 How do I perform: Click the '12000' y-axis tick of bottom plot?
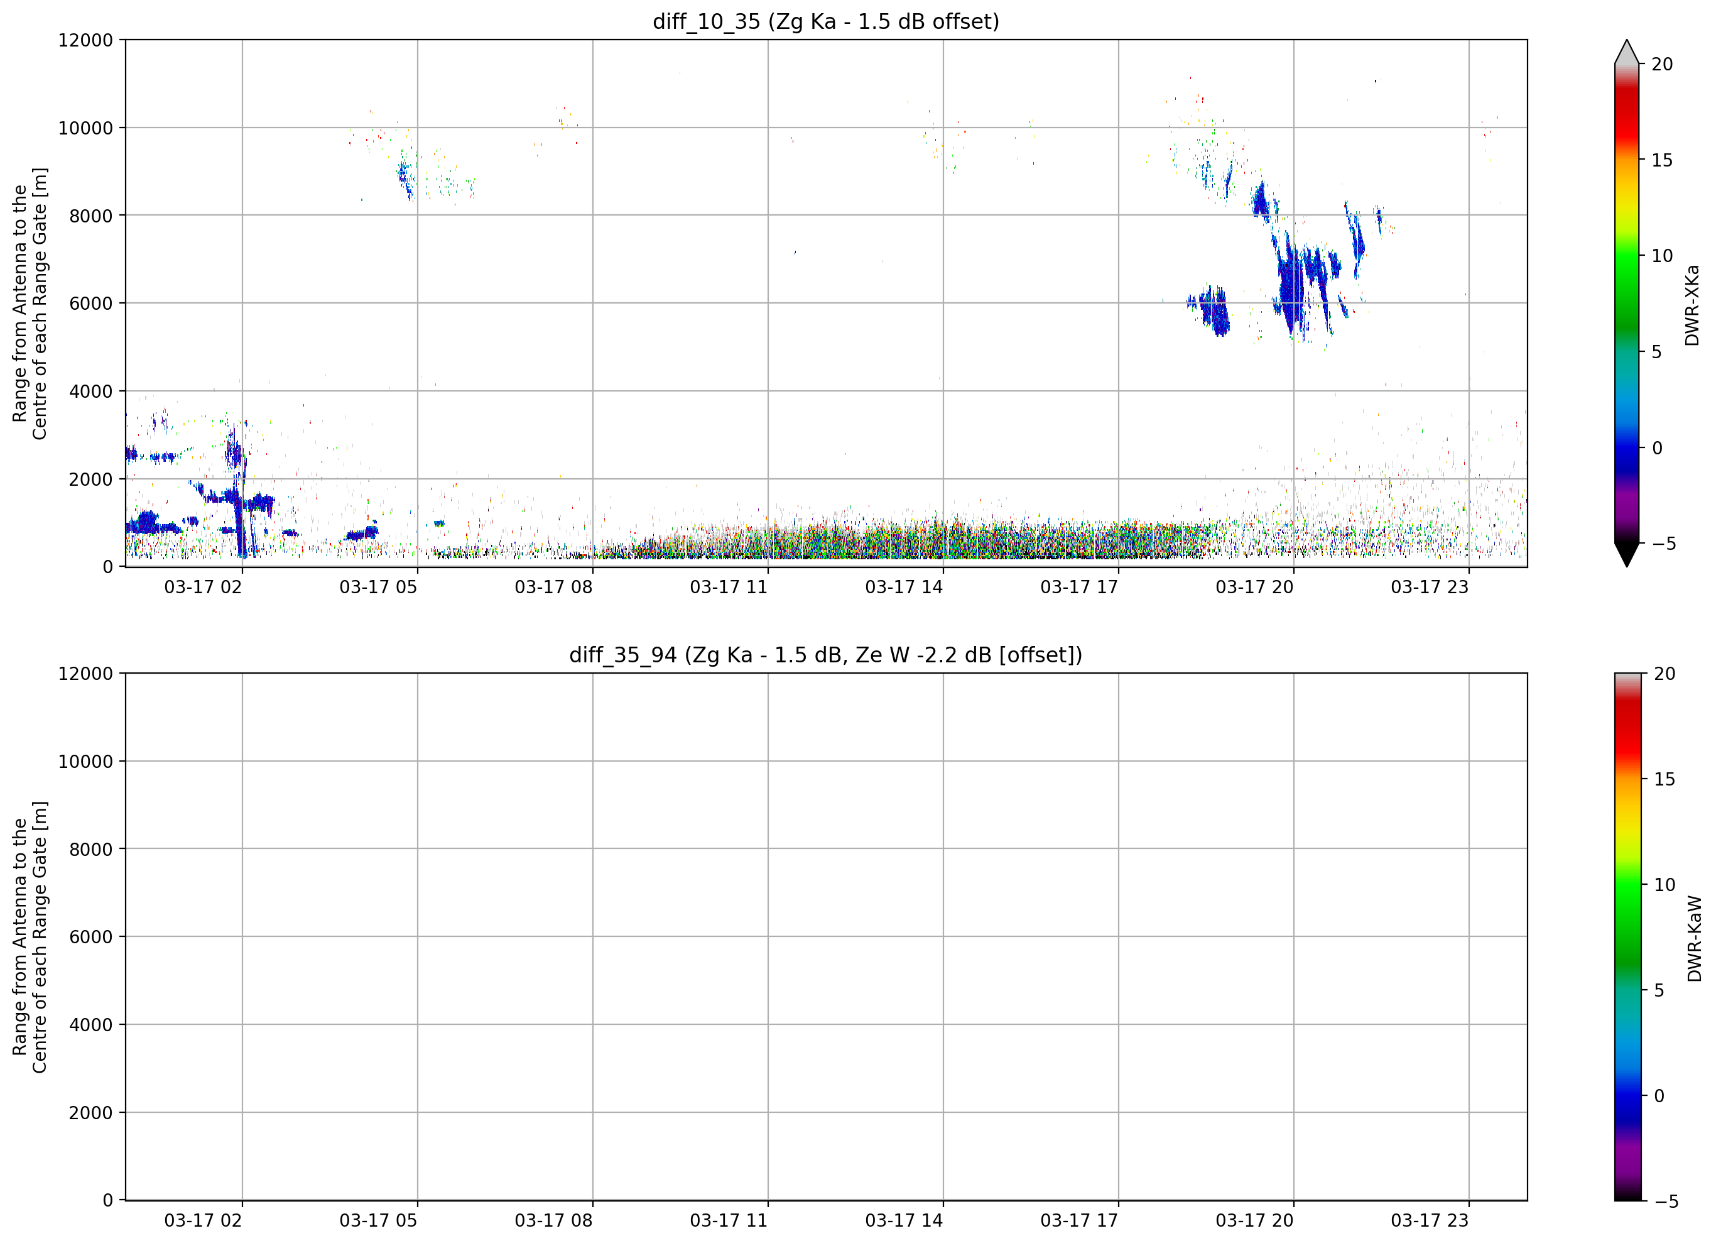point(85,674)
